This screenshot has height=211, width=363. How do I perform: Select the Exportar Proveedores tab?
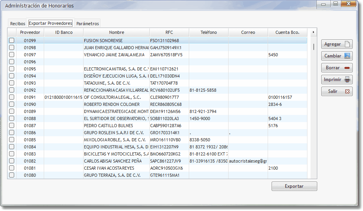tap(50, 23)
